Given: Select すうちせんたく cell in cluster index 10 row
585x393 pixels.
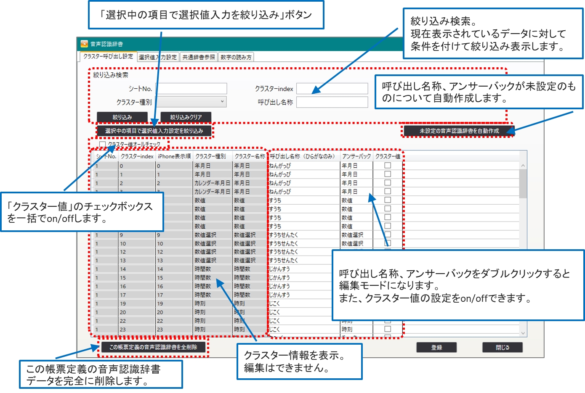Looking at the screenshot, I should pos(304,243).
